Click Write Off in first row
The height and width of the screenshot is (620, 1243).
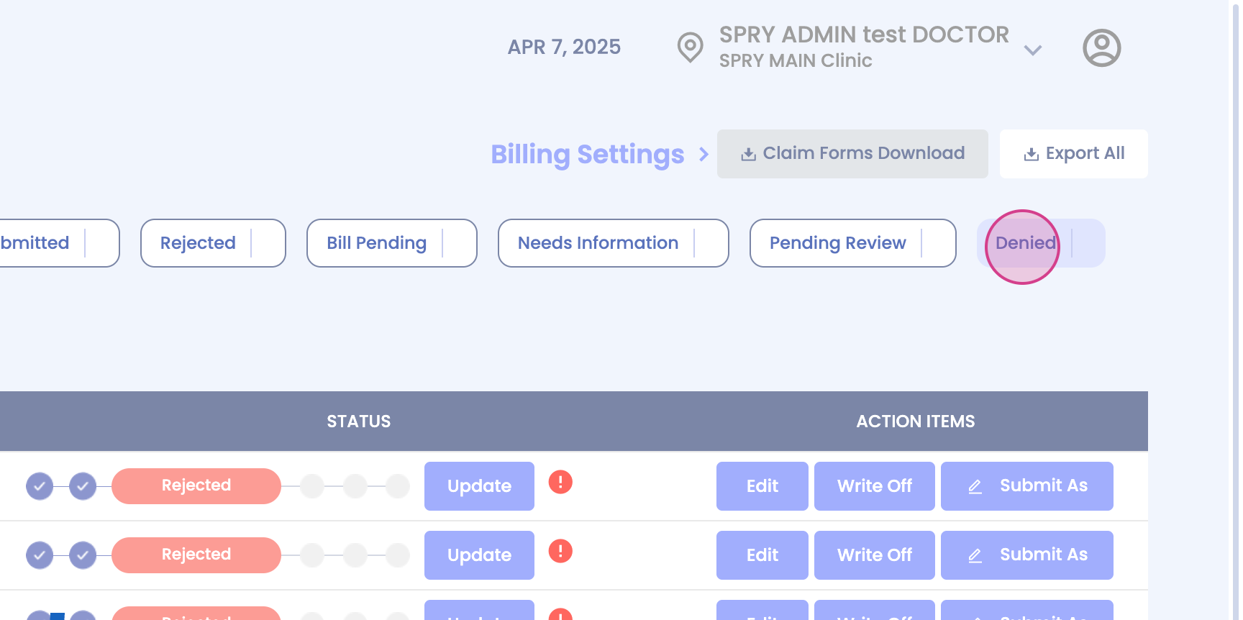(874, 486)
